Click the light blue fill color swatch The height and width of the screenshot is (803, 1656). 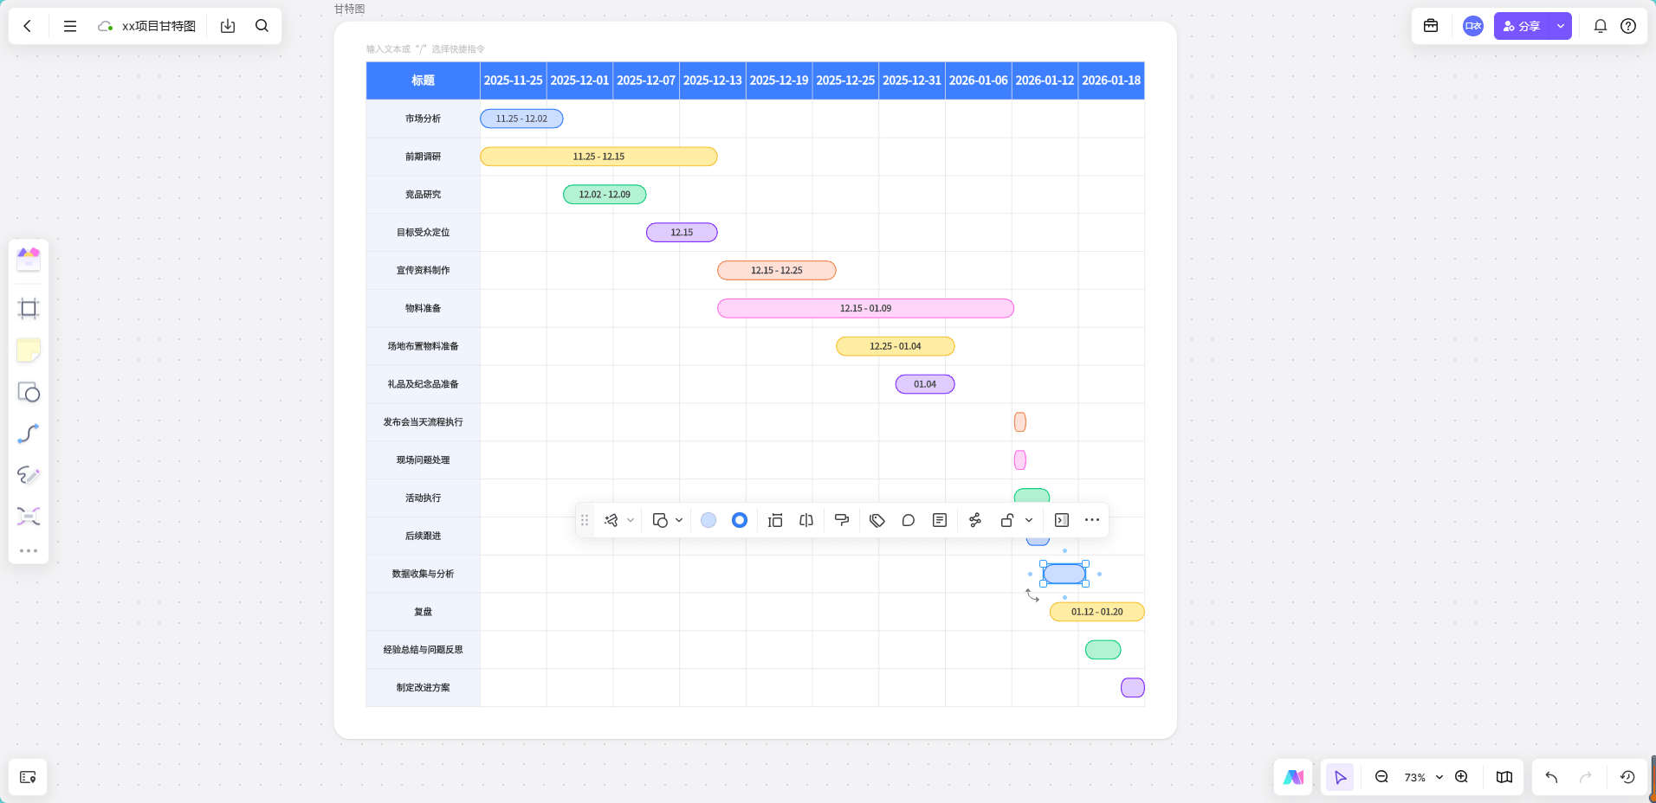coord(708,520)
